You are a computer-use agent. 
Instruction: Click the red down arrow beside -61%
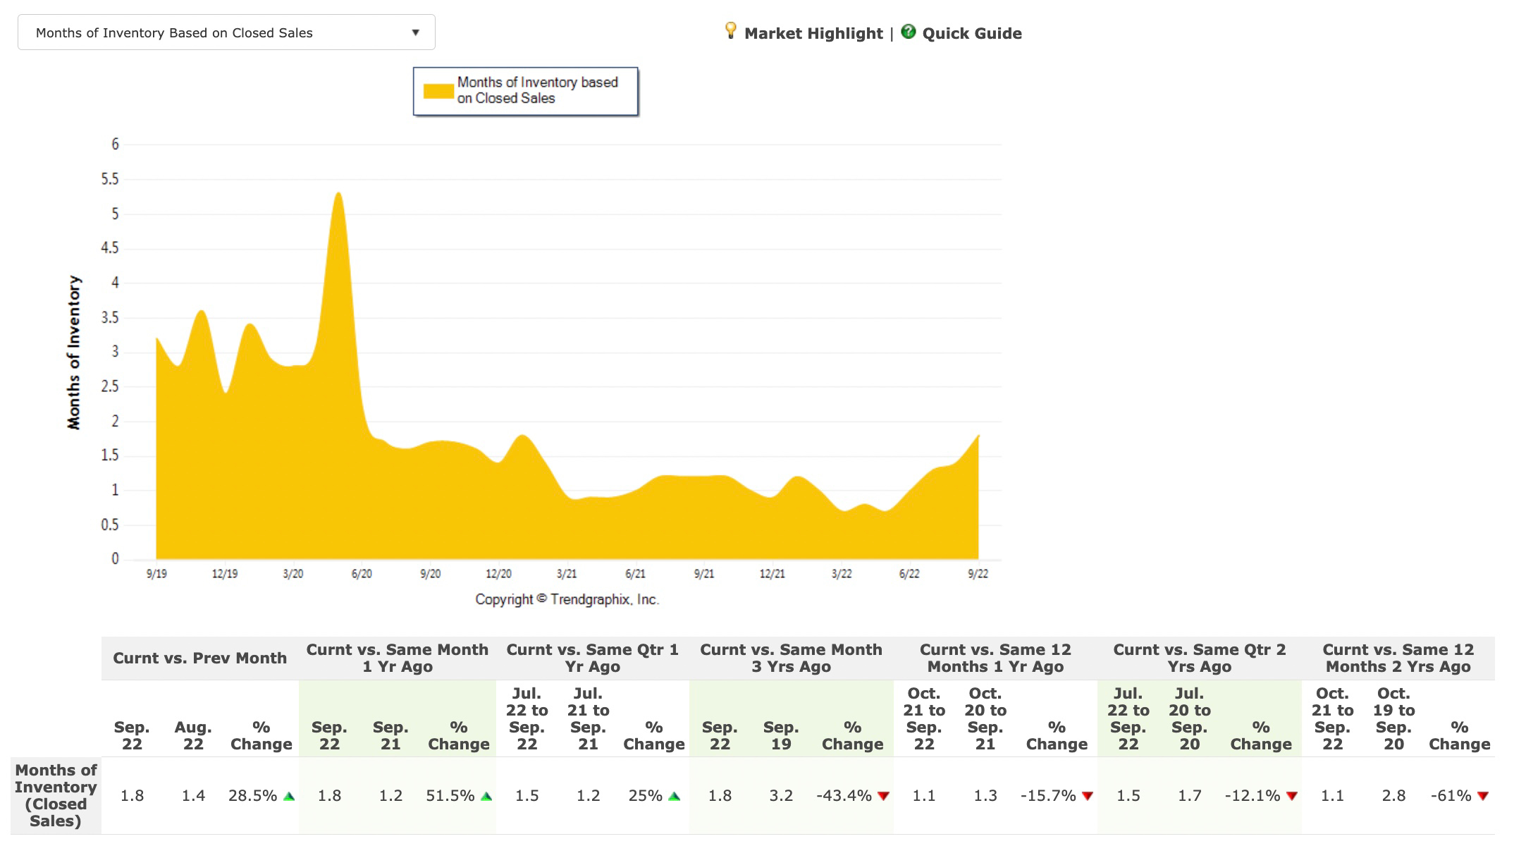coord(1482,797)
